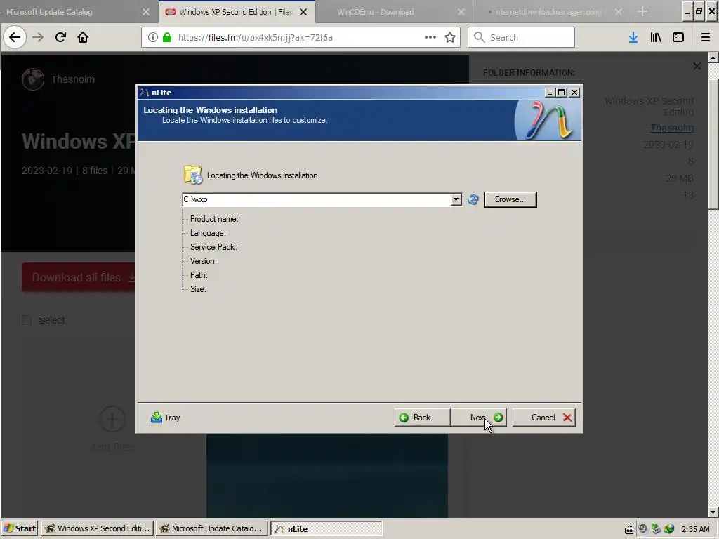The width and height of the screenshot is (719, 539).
Task: Open the Firefox hamburger menu
Action: click(706, 37)
